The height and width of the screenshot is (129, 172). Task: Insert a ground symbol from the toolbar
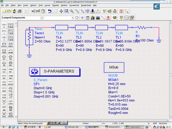(x=82, y=18)
